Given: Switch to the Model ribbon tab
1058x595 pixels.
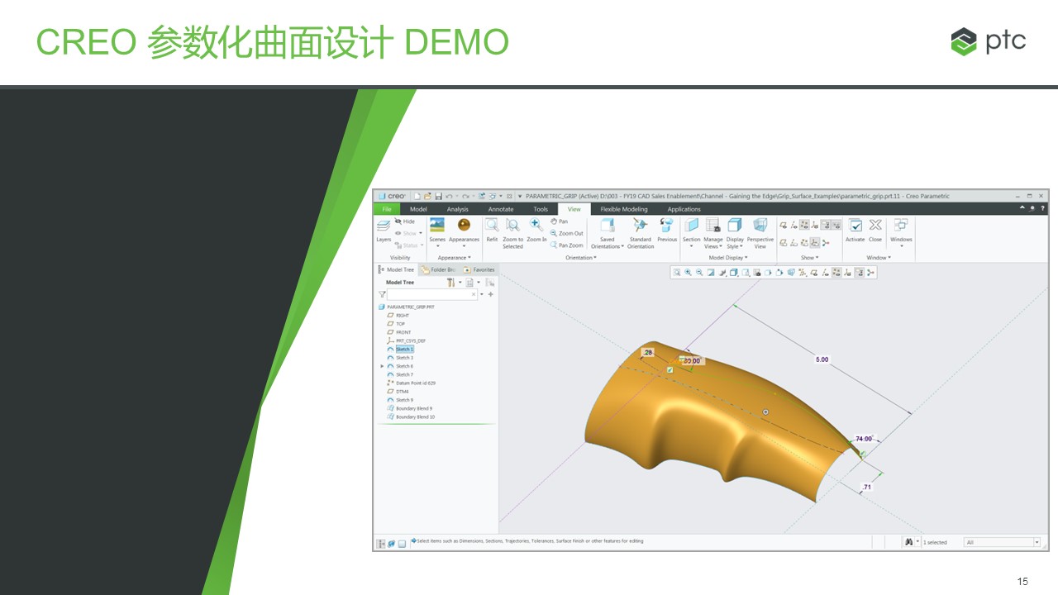Looking at the screenshot, I should click(x=418, y=209).
